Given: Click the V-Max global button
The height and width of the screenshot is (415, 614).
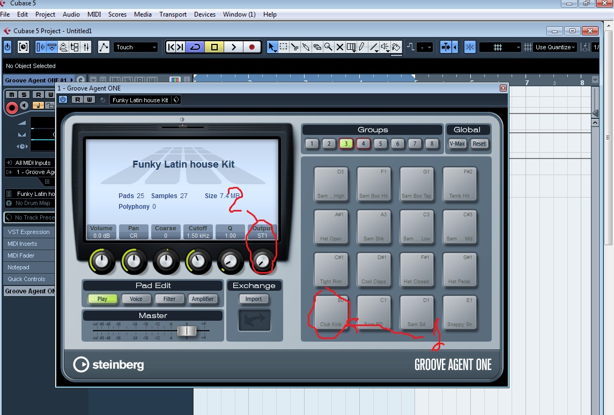Looking at the screenshot, I should 457,144.
